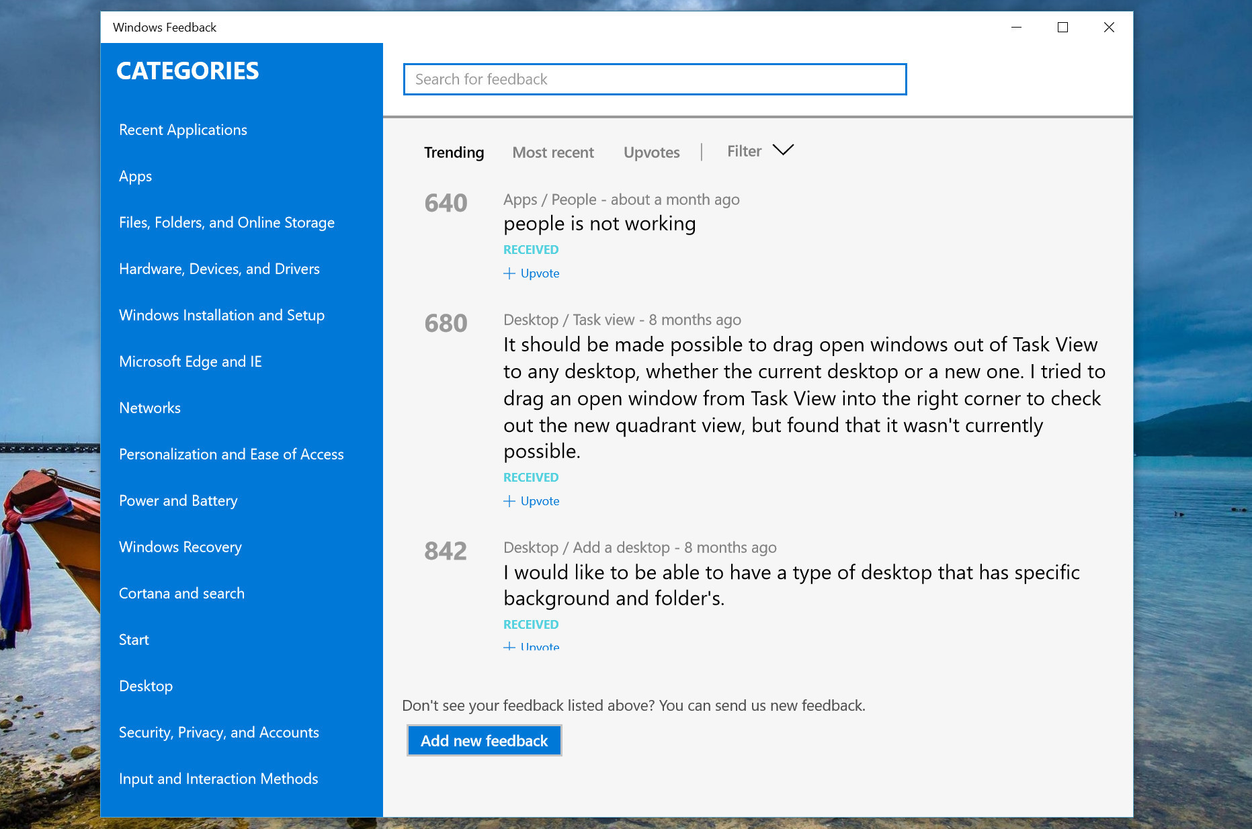
Task: Open the 'people is not working' feedback item
Action: (599, 224)
